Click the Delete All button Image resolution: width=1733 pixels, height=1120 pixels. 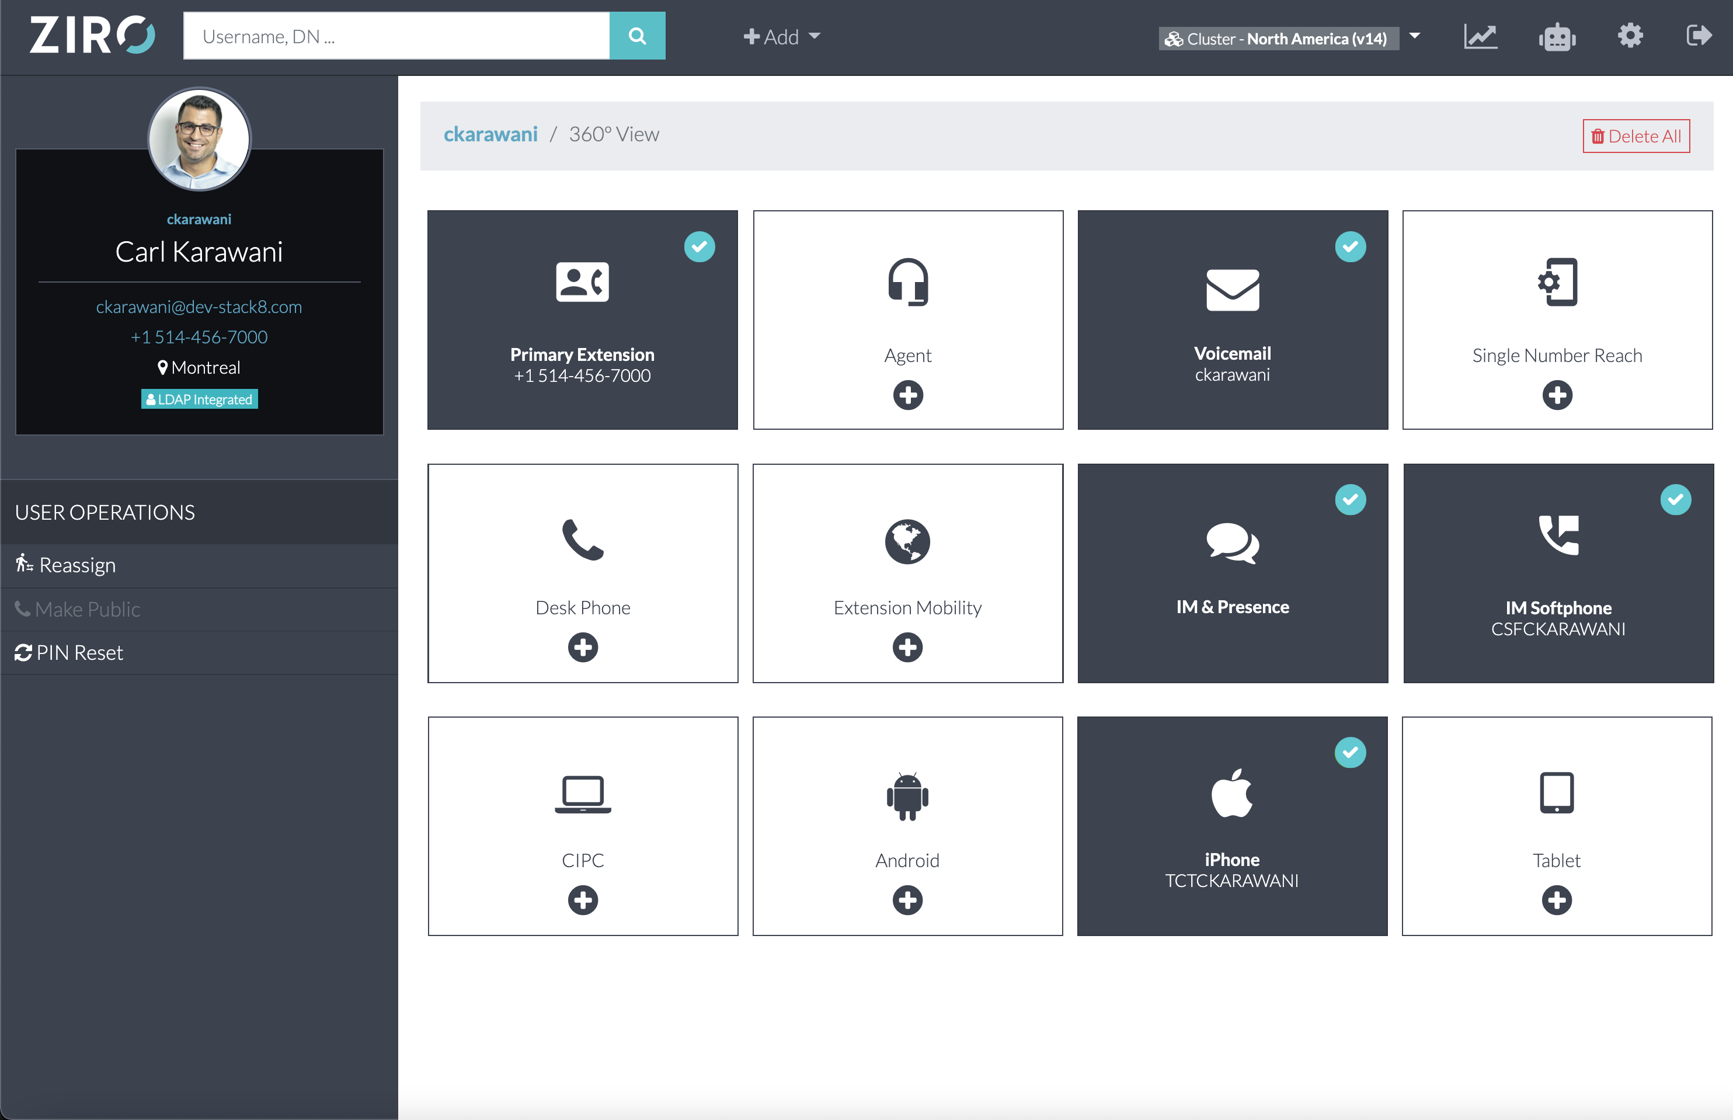1635,135
